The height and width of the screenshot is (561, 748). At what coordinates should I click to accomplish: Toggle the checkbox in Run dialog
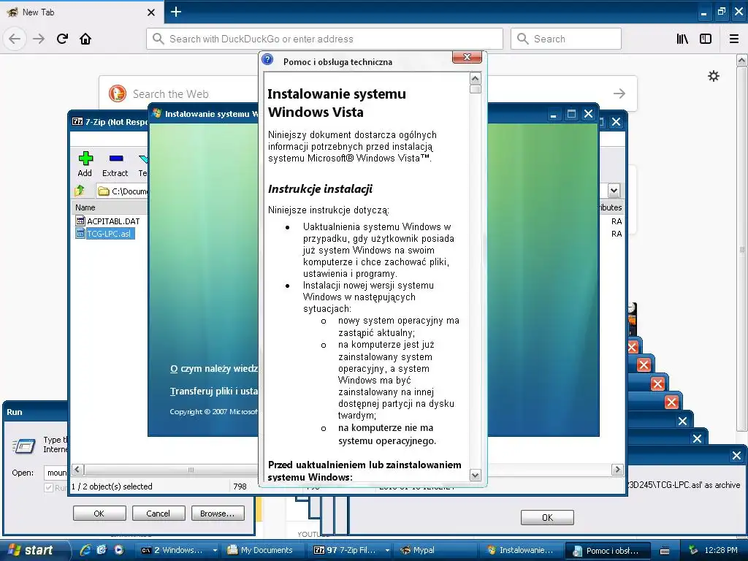click(48, 487)
